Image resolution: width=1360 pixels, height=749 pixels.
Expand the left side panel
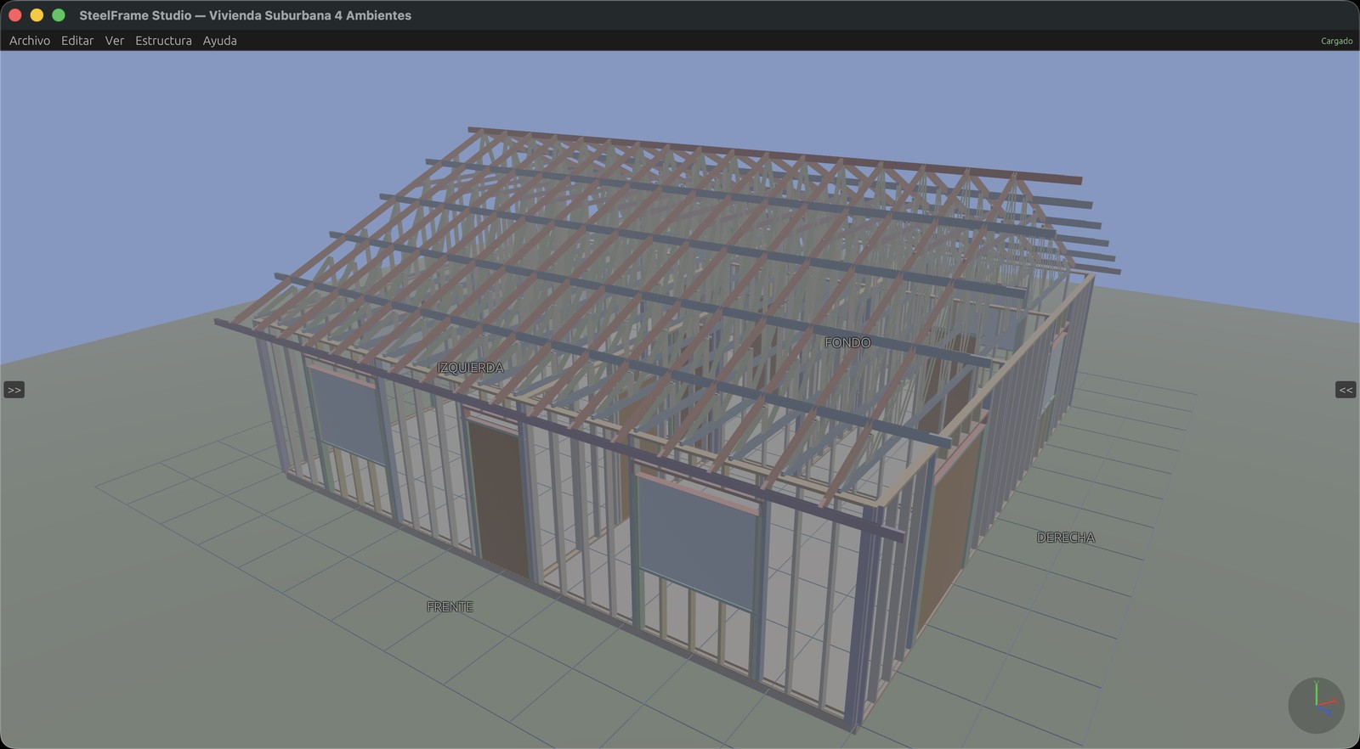(14, 390)
